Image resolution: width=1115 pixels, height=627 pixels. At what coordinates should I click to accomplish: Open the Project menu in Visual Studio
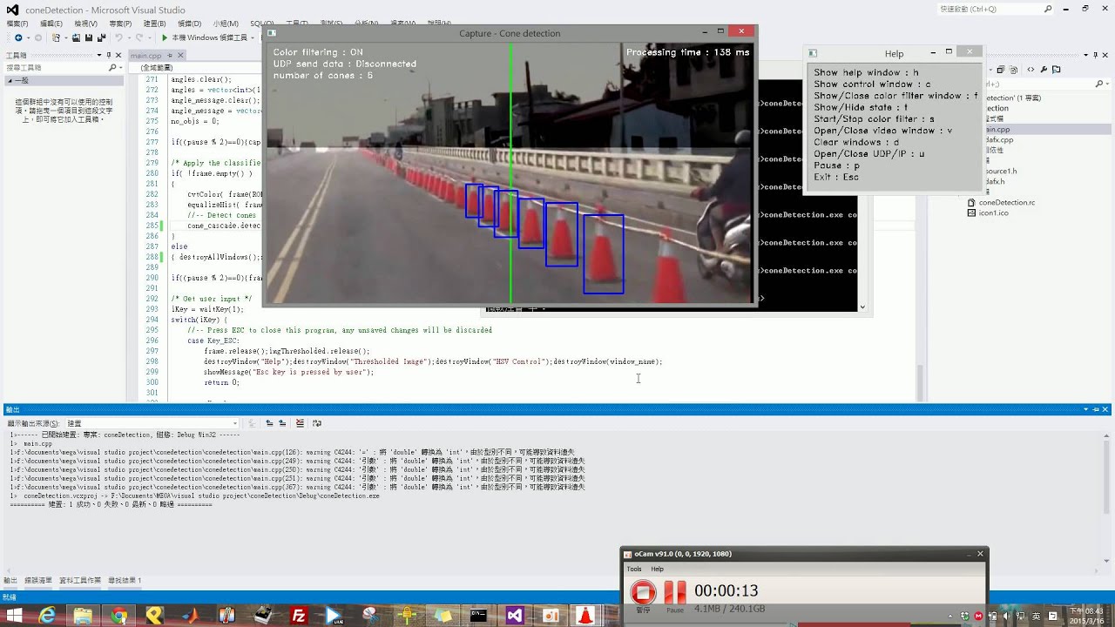pyautogui.click(x=121, y=24)
